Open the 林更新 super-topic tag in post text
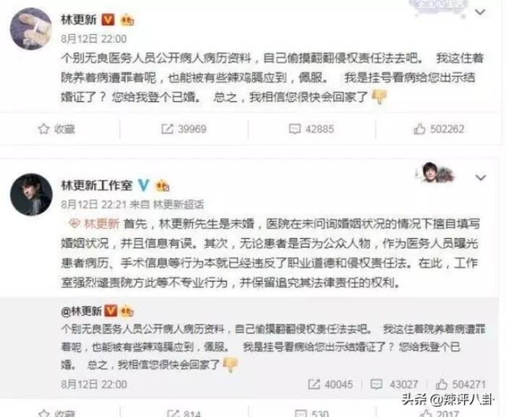Screen dimensions: 506x417 94,224
